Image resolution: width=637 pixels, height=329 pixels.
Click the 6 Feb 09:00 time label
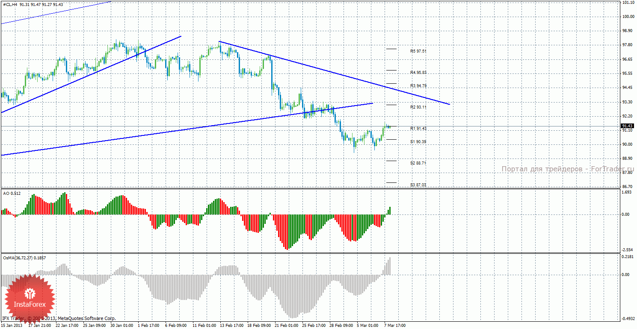(177, 325)
